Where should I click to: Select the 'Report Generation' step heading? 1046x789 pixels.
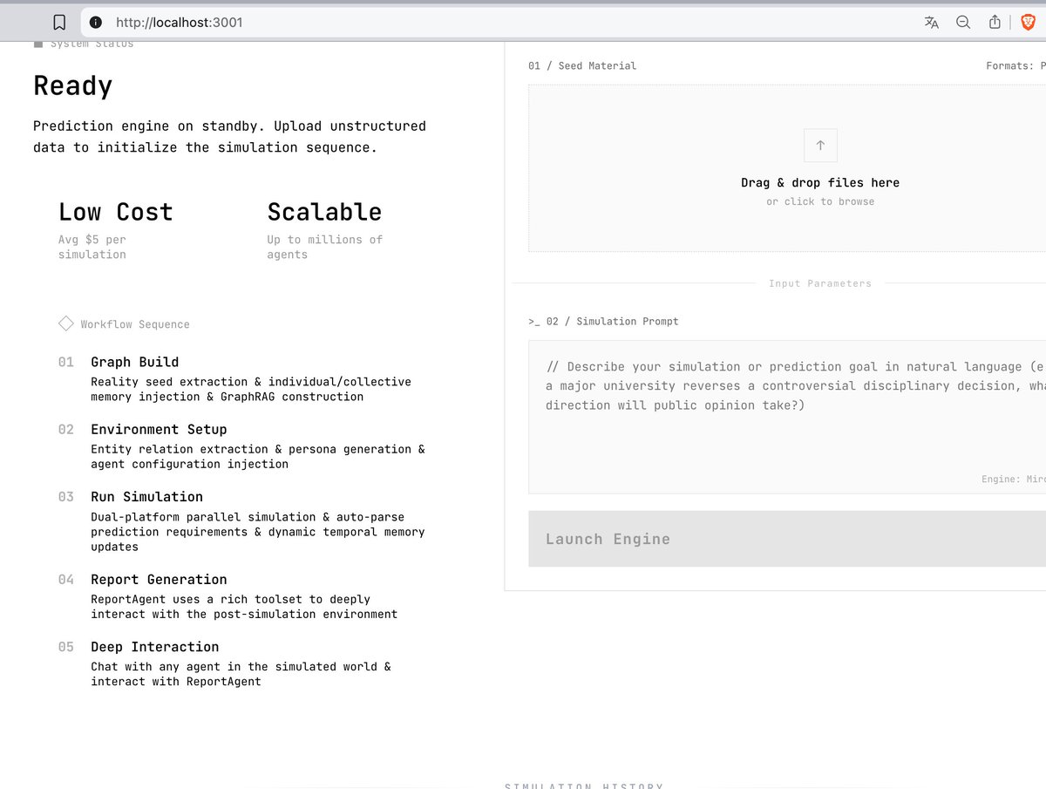[159, 579]
